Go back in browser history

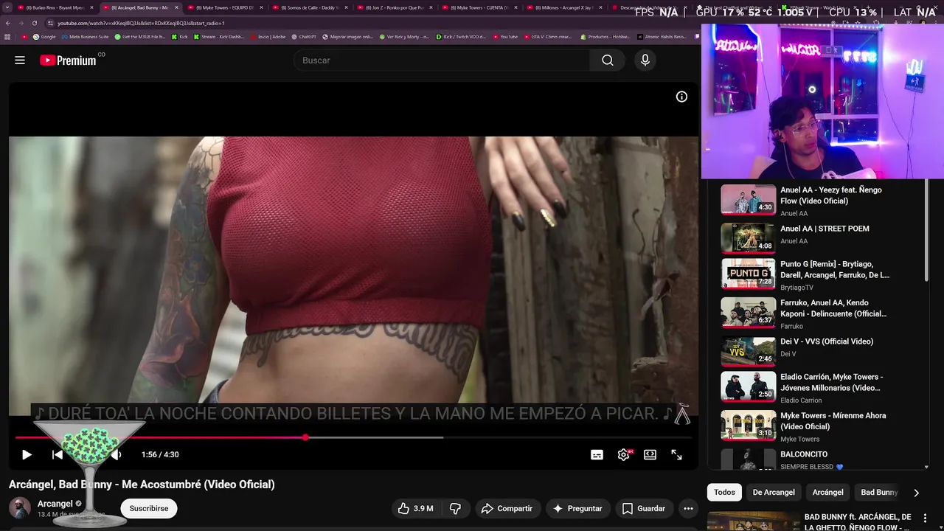click(8, 23)
